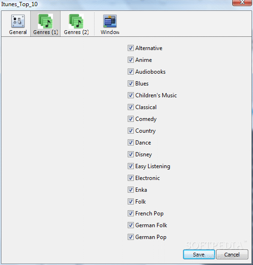Toggle the Dance checkbox
Screen dimensions: 253x265
pos(131,143)
